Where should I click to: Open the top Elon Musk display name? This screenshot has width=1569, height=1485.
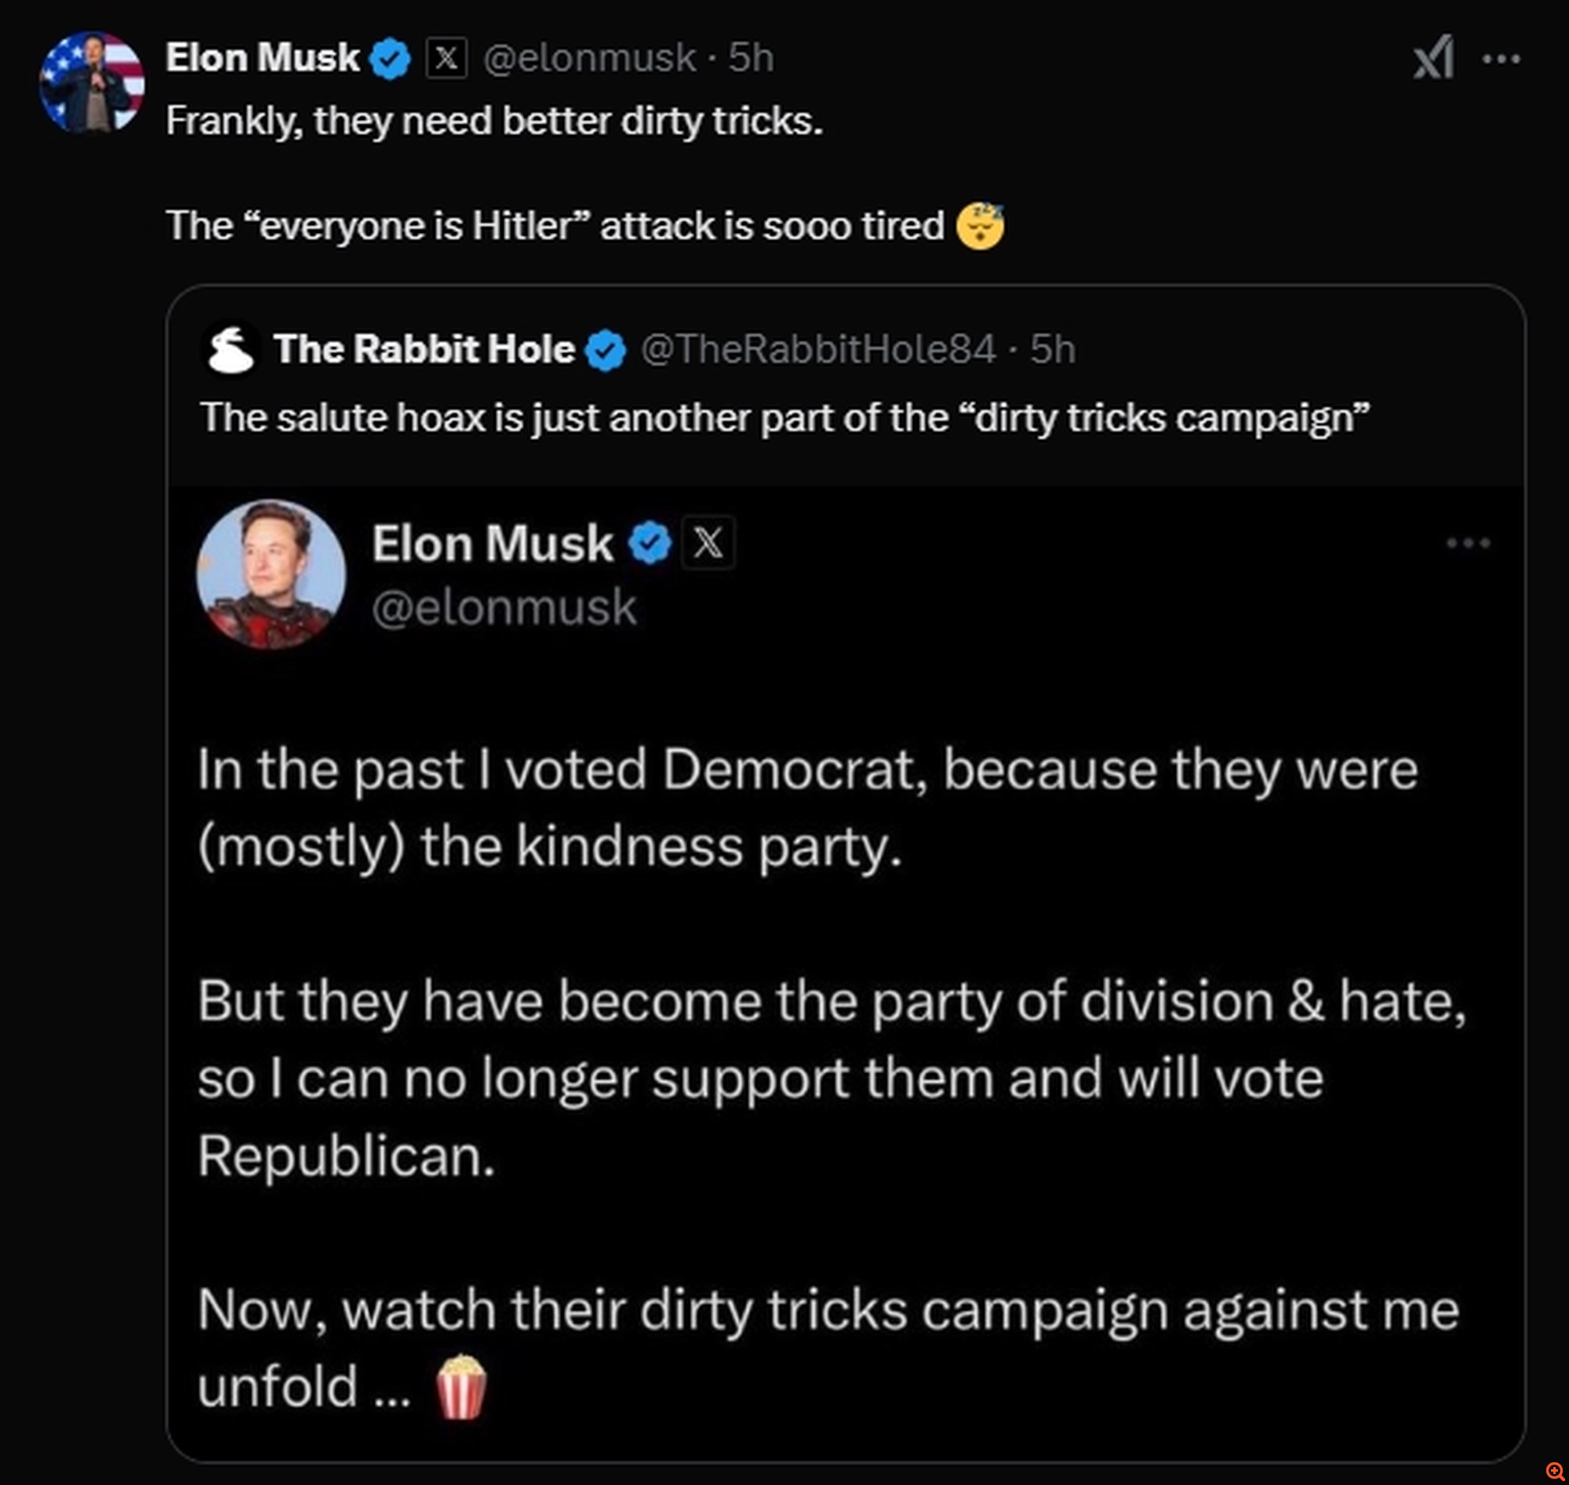(x=263, y=58)
